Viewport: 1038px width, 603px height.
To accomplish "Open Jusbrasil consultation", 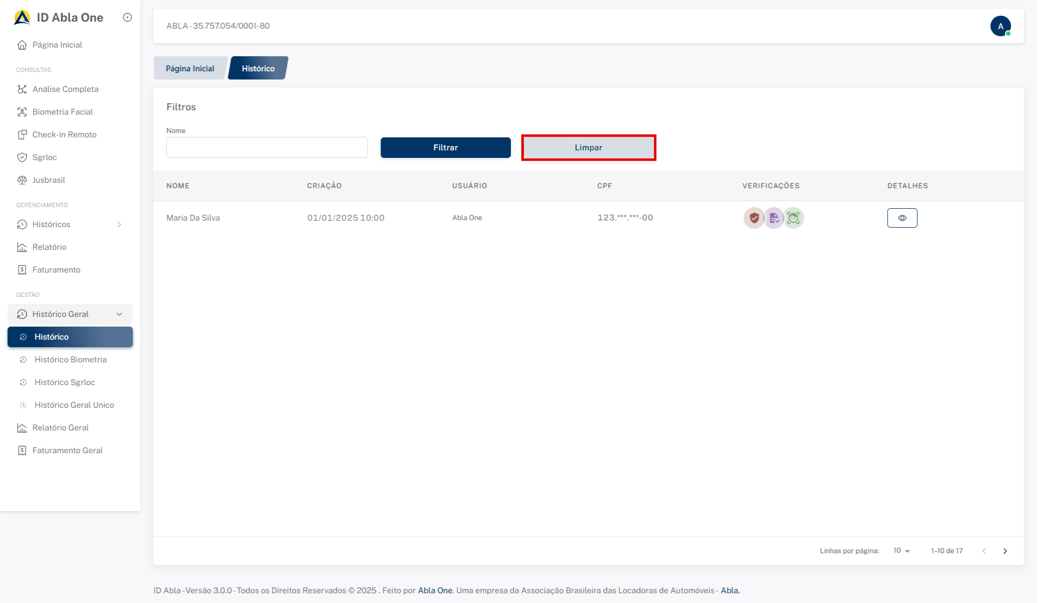I will (x=48, y=180).
